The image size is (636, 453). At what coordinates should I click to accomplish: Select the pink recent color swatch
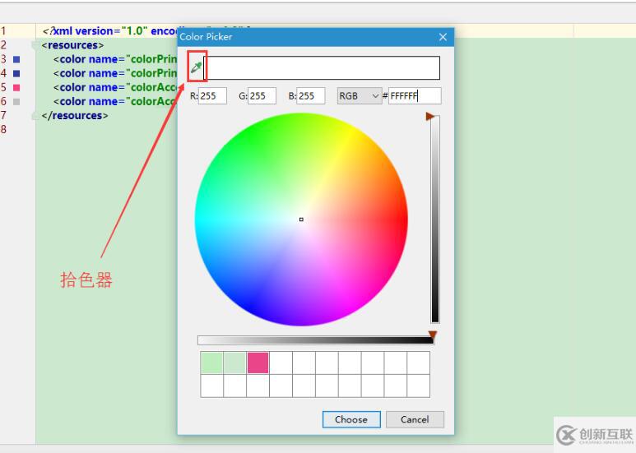(258, 363)
